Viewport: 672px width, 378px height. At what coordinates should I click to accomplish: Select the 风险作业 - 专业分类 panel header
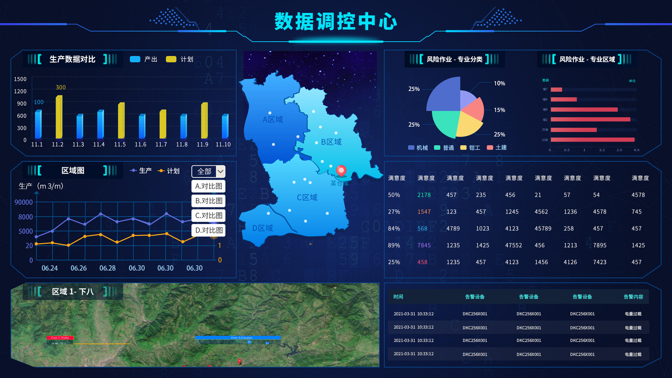[x=454, y=59]
